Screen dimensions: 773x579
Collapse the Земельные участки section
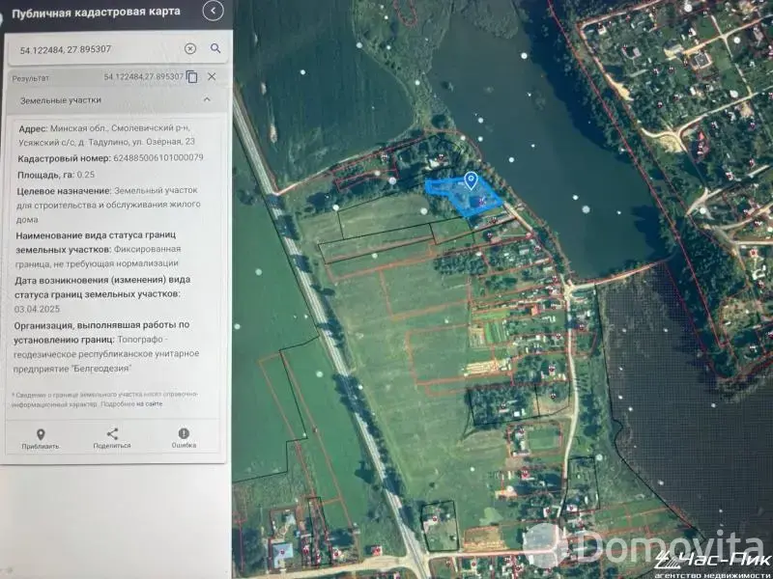(206, 99)
